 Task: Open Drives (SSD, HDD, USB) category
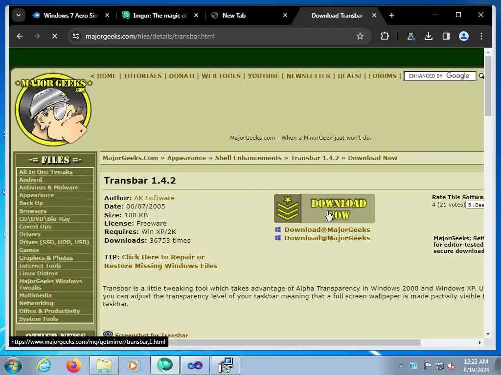click(54, 242)
